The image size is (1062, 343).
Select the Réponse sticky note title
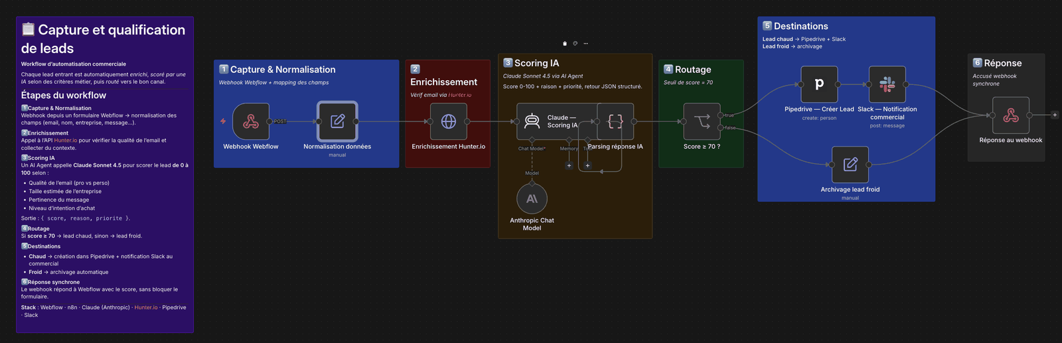point(998,63)
